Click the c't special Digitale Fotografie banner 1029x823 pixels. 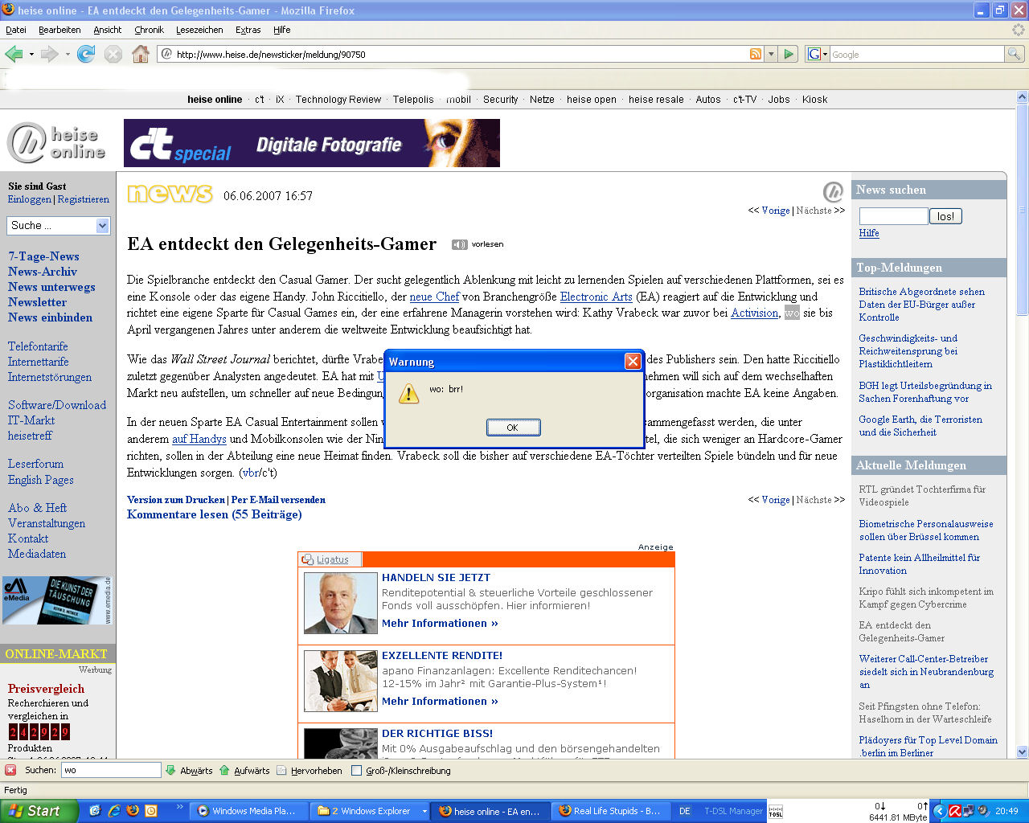[312, 143]
